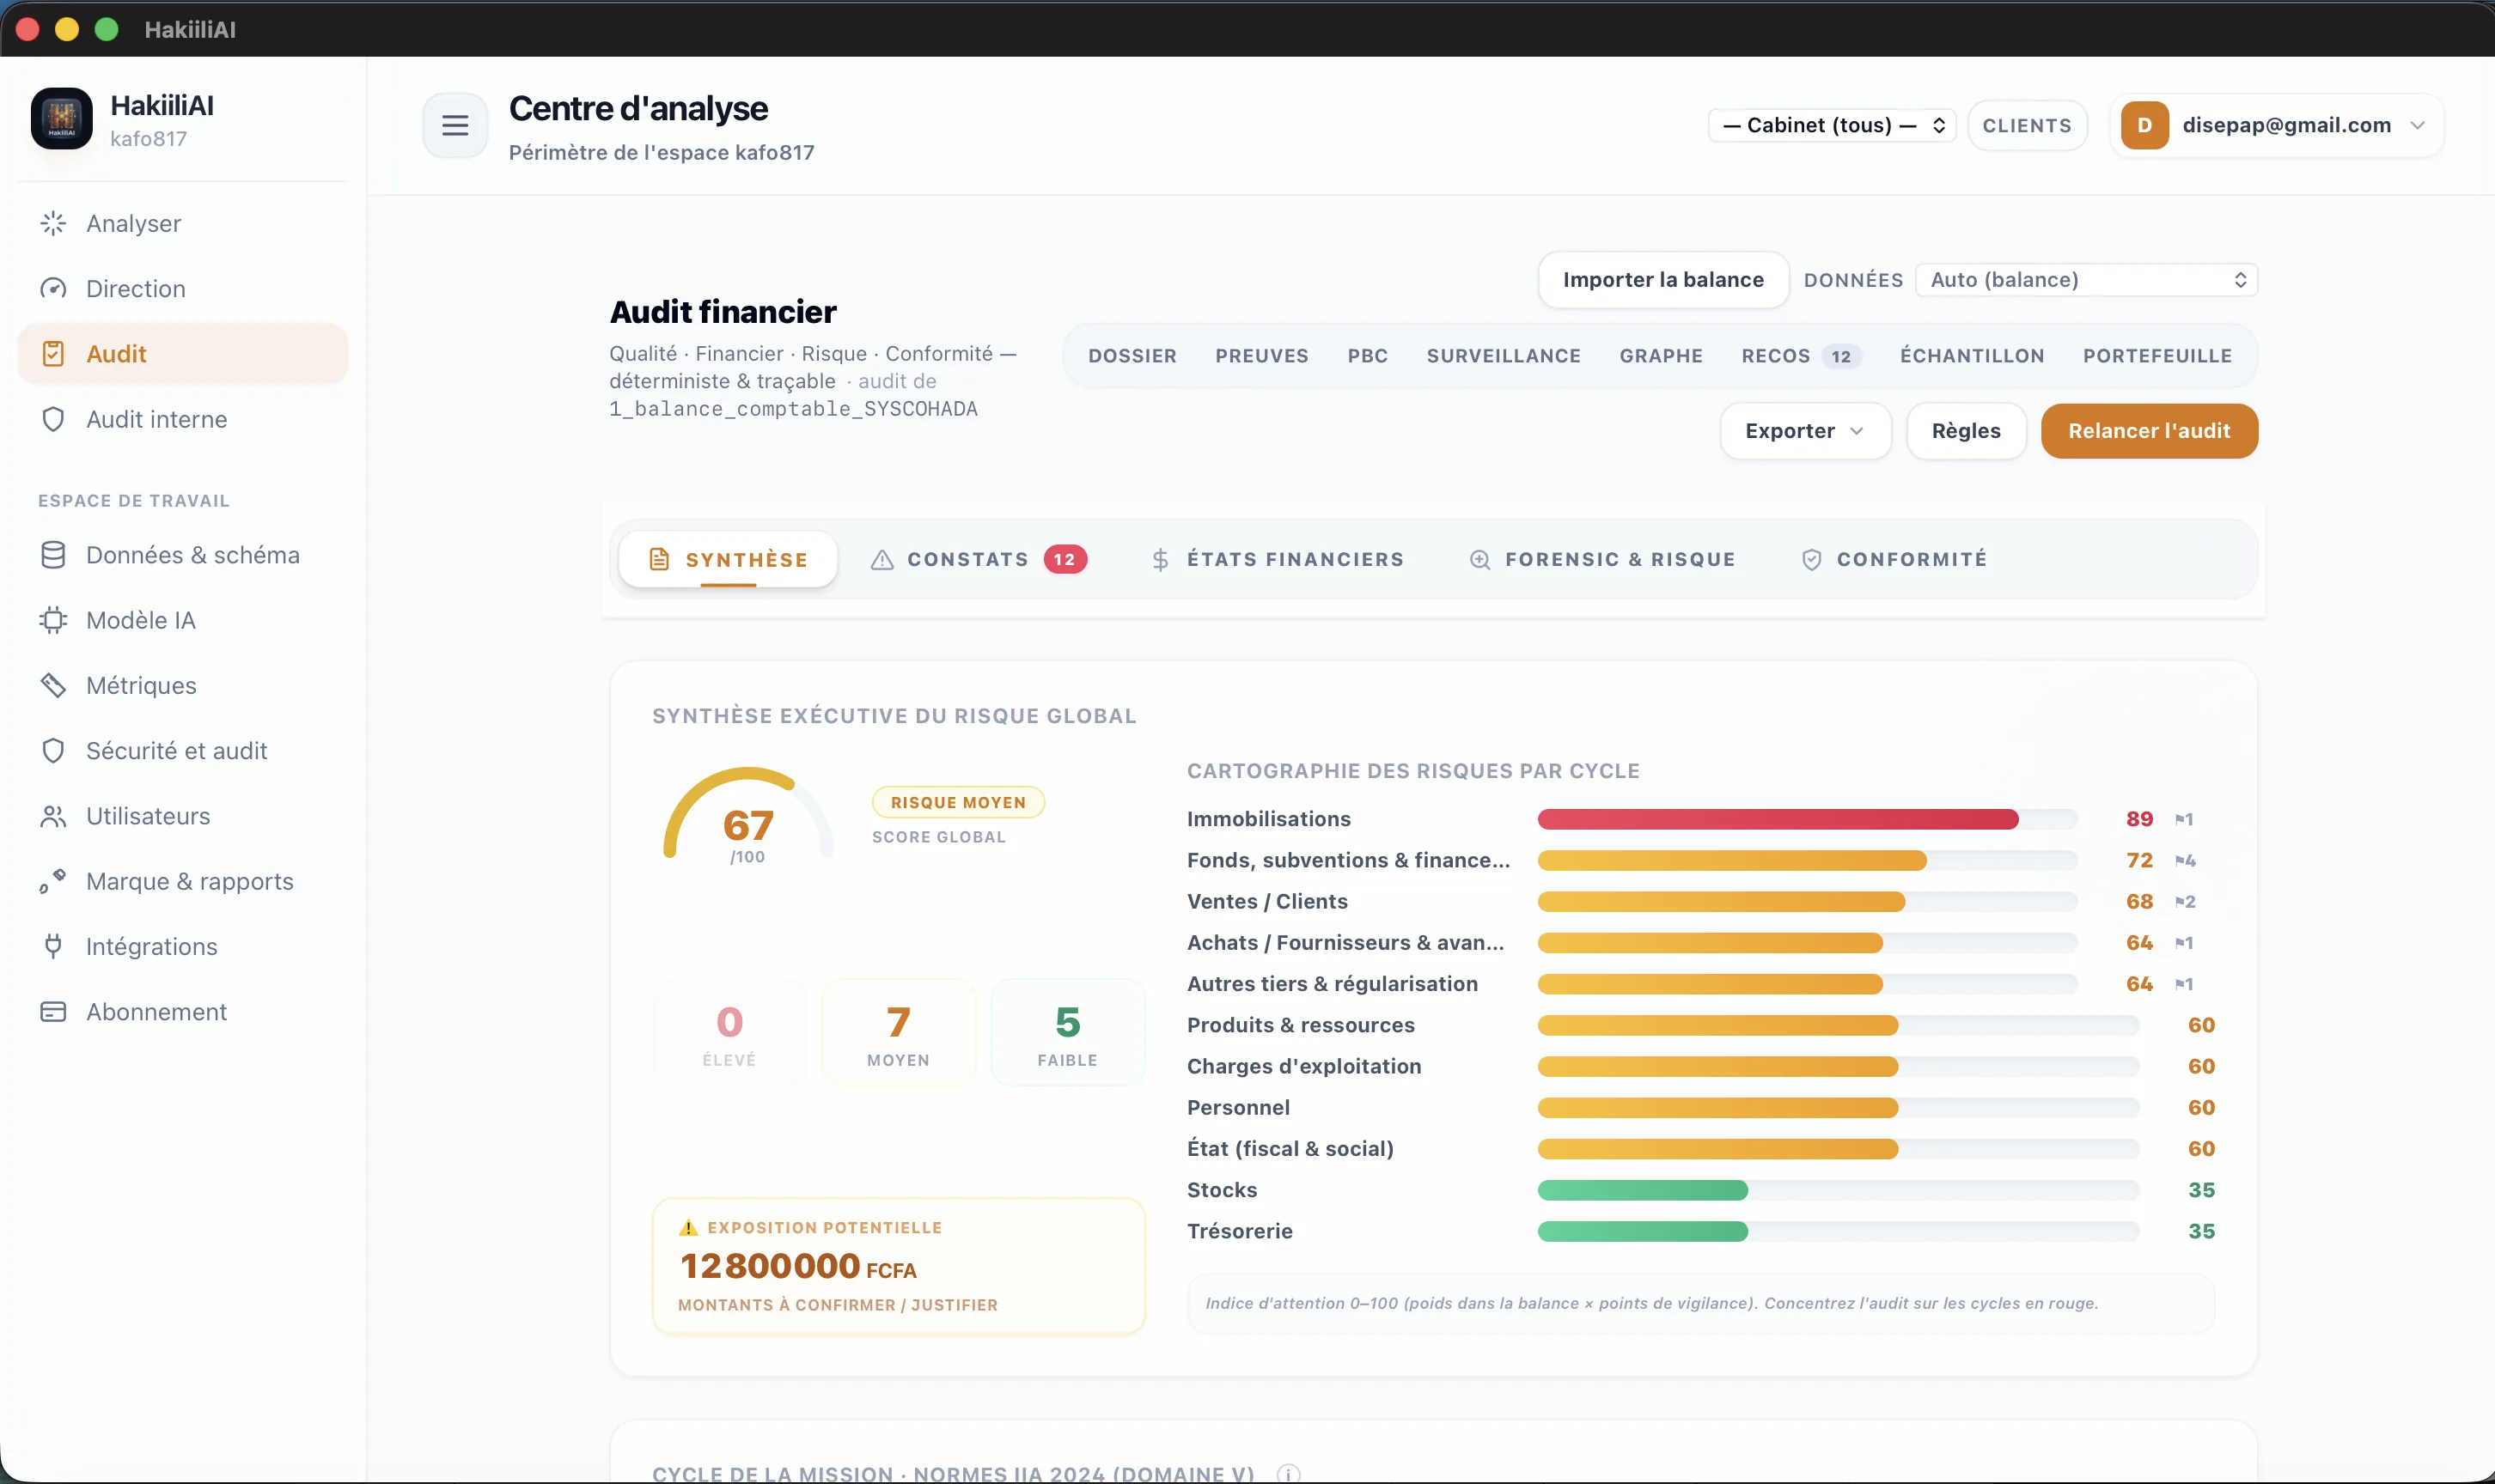Open the Analyser page from sidebar
The image size is (2495, 1484).
[183, 223]
